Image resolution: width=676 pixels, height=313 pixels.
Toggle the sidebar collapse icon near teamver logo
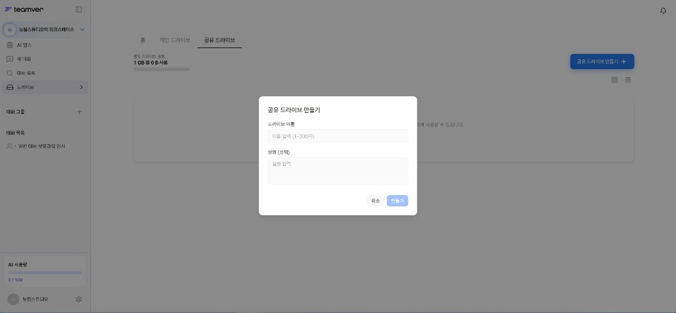79,9
